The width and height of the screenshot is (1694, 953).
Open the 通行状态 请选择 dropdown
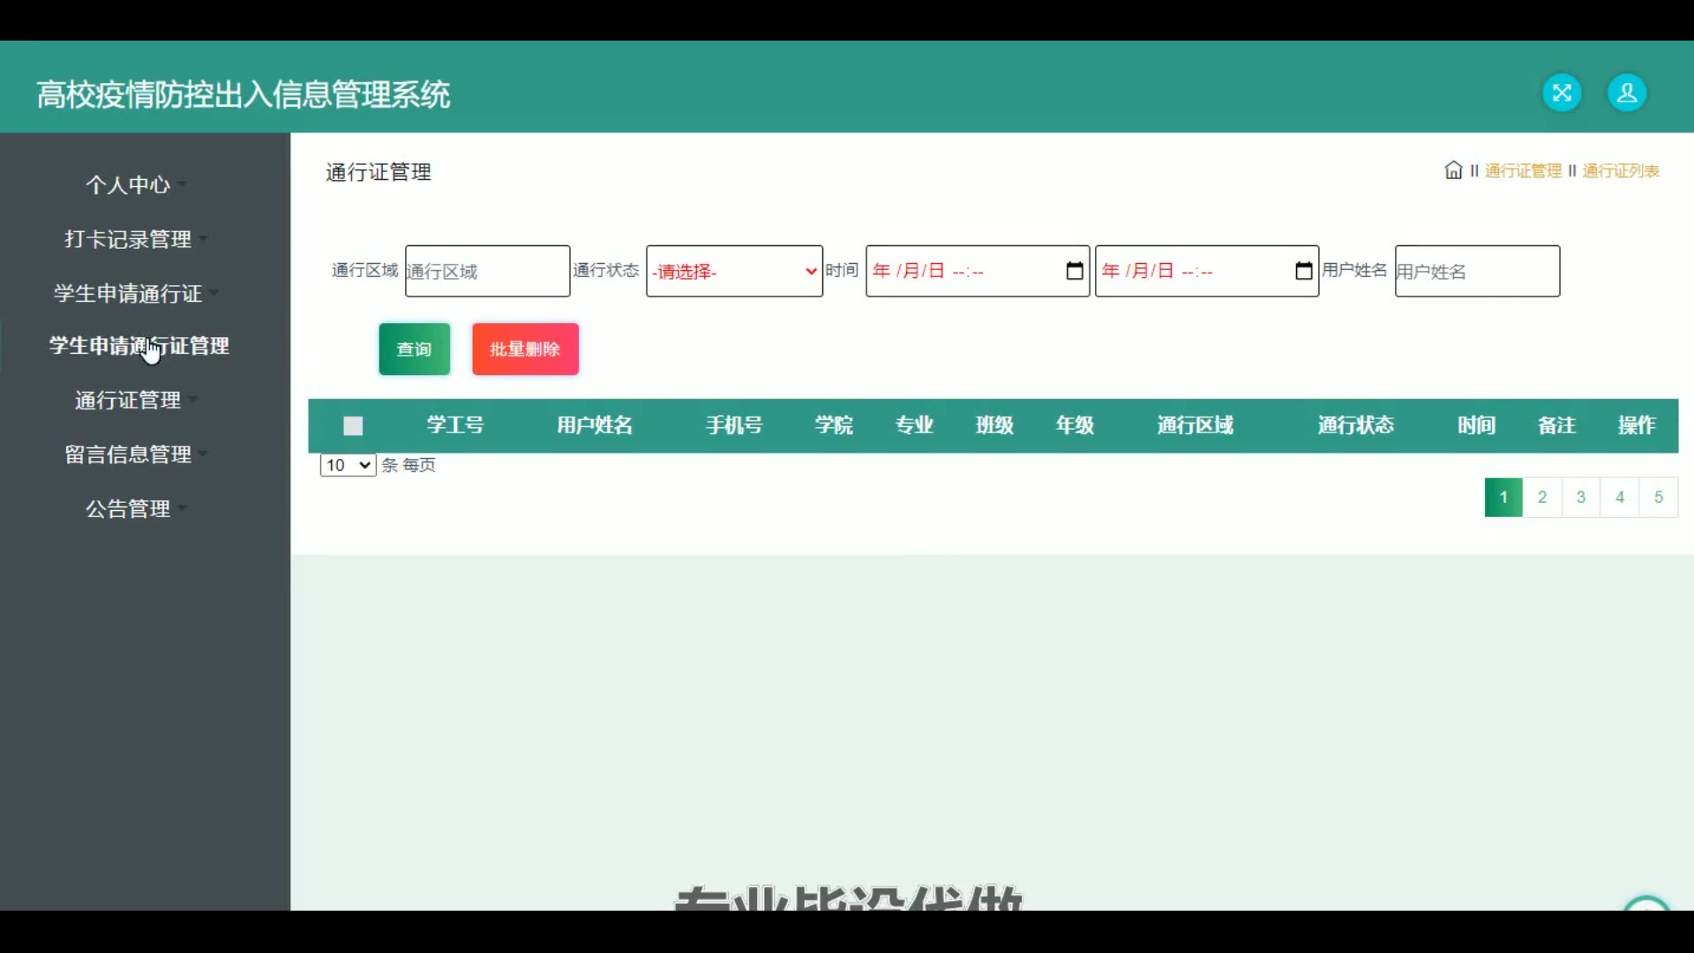(x=734, y=271)
